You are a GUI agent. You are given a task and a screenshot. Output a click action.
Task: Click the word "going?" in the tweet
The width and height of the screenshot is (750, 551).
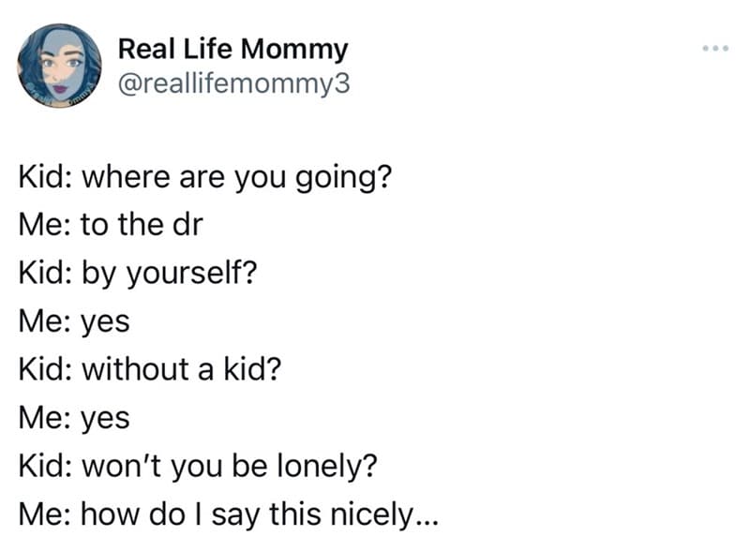[343, 178]
